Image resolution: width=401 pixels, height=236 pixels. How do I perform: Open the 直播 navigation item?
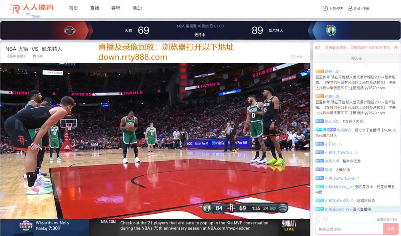95,8
